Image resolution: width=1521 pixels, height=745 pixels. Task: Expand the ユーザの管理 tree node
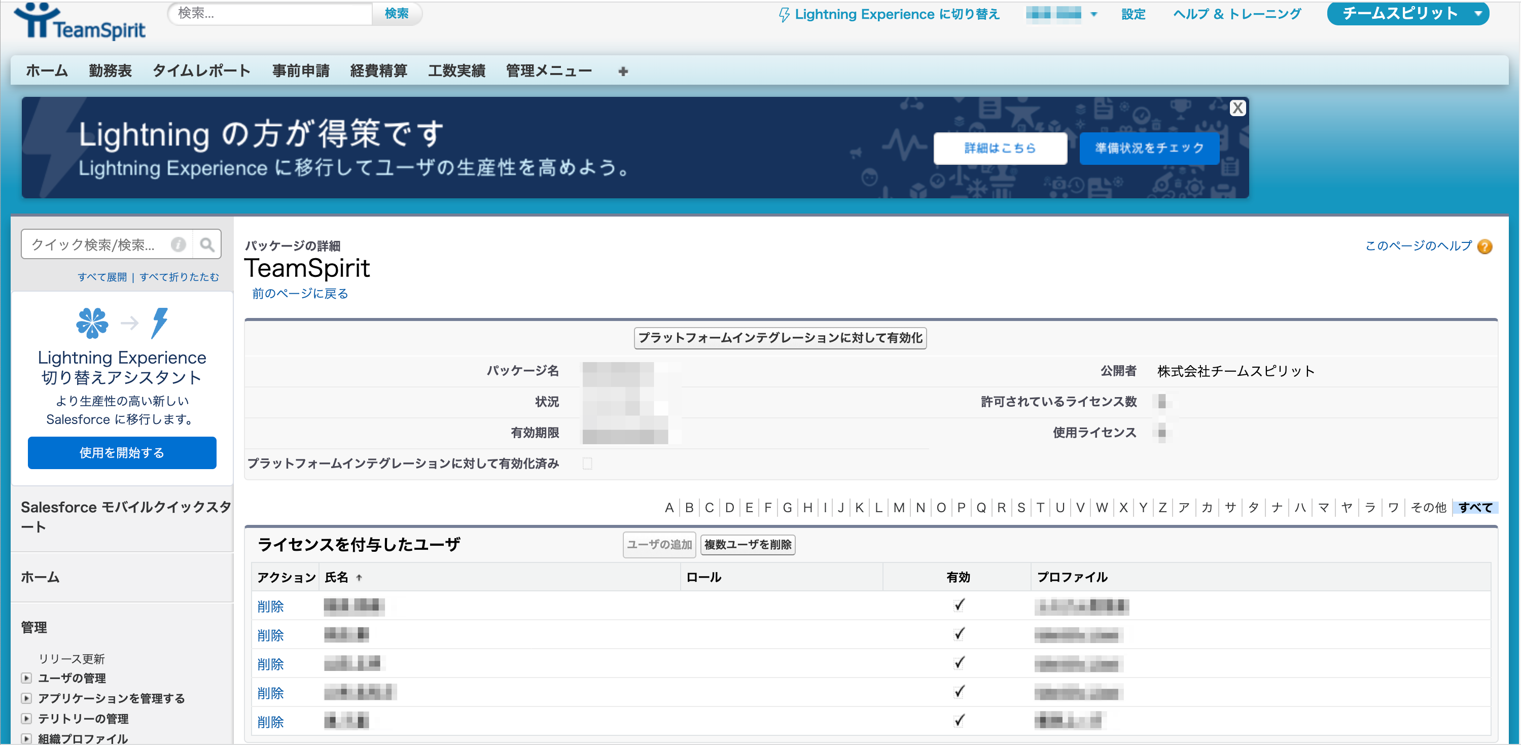coord(26,678)
